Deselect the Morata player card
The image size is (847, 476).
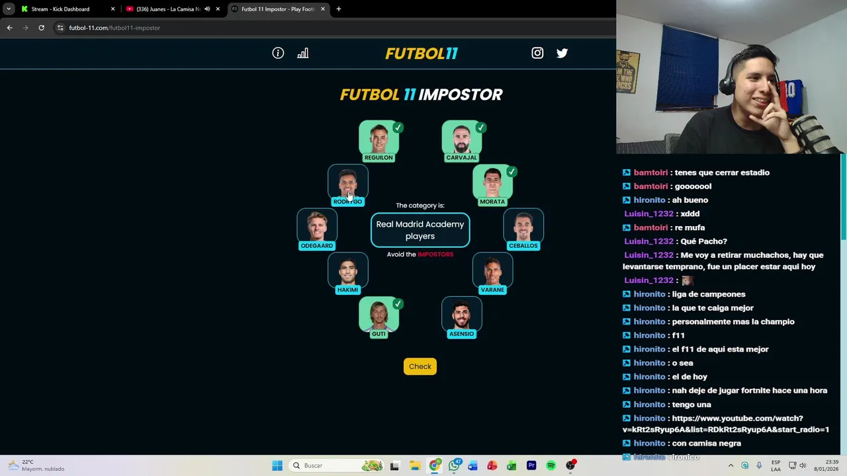492,185
